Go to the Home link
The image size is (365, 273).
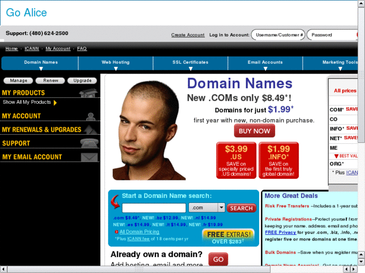tap(12, 49)
